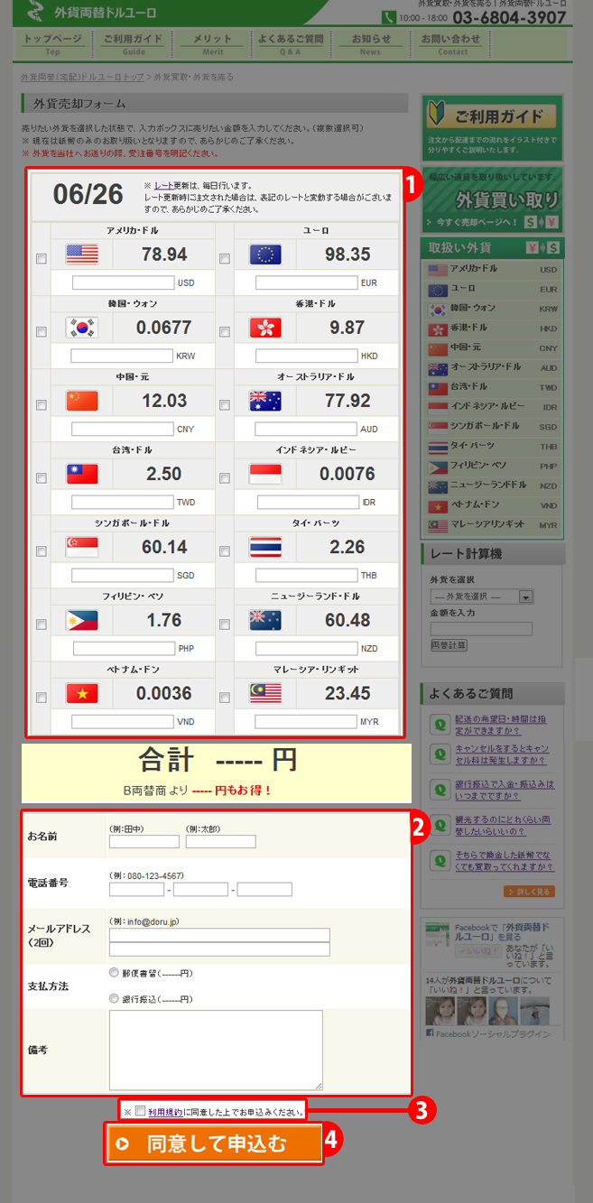Click the green Q icon beside the first FAQ
Screen dimensions: 593x1203
440,725
